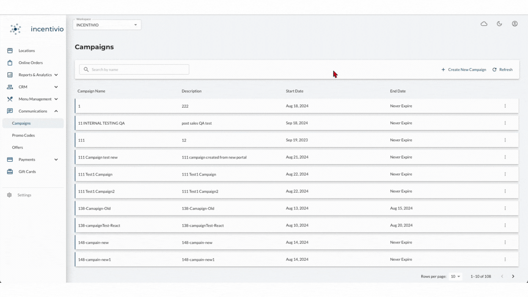This screenshot has width=528, height=297.
Task: Click the Gift Cards sidebar icon
Action: [x=10, y=171]
